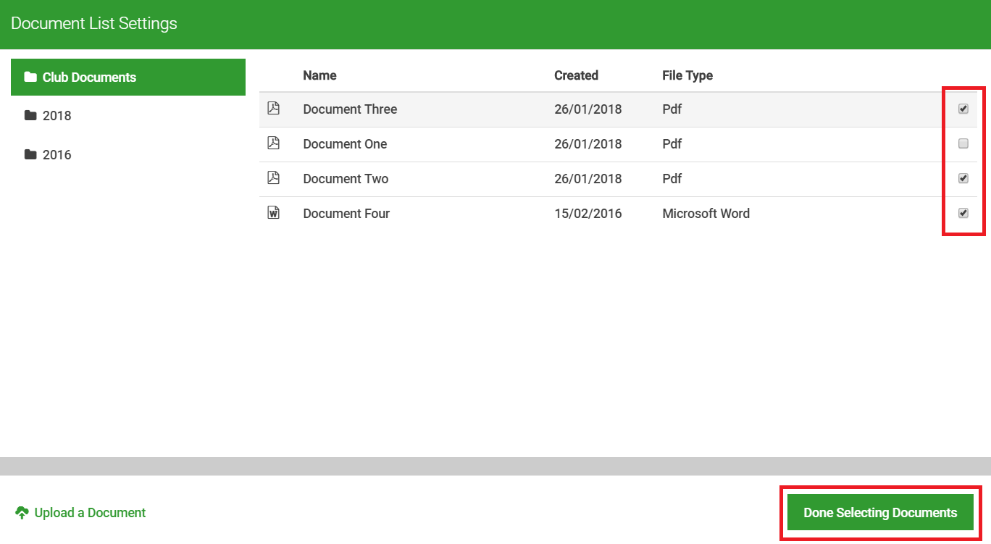The image size is (991, 544).
Task: Click Document One's Pdf file type
Action: click(672, 144)
